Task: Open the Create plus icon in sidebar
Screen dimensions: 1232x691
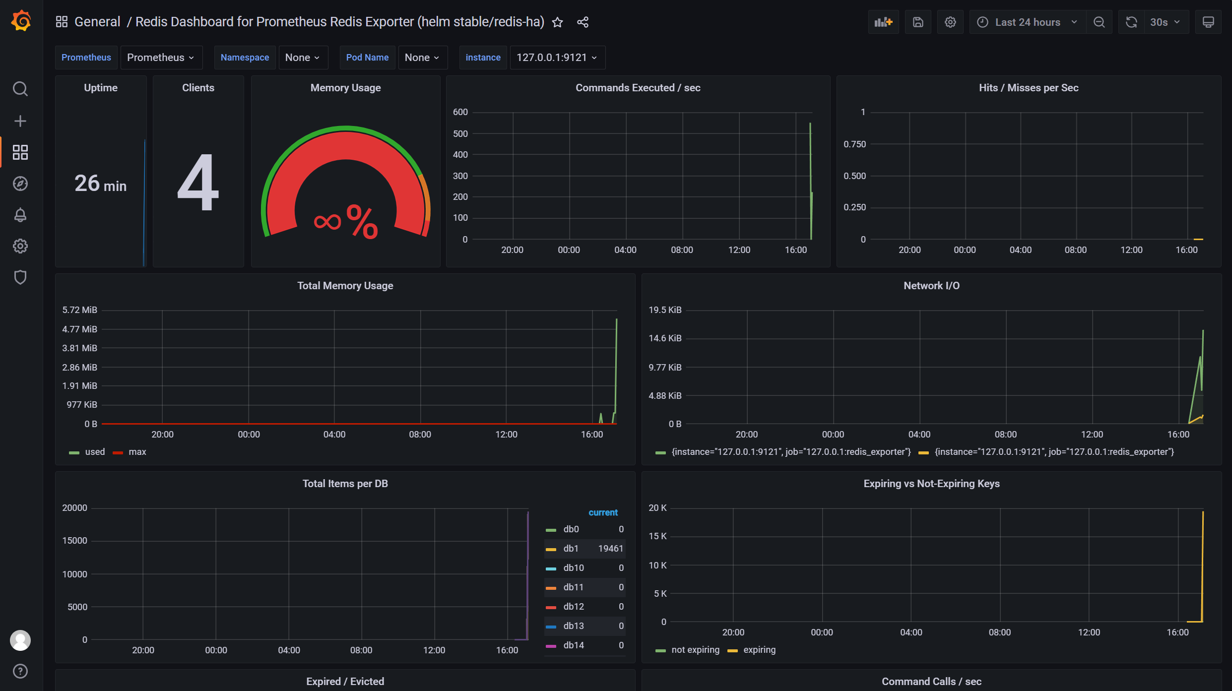Action: coord(20,121)
